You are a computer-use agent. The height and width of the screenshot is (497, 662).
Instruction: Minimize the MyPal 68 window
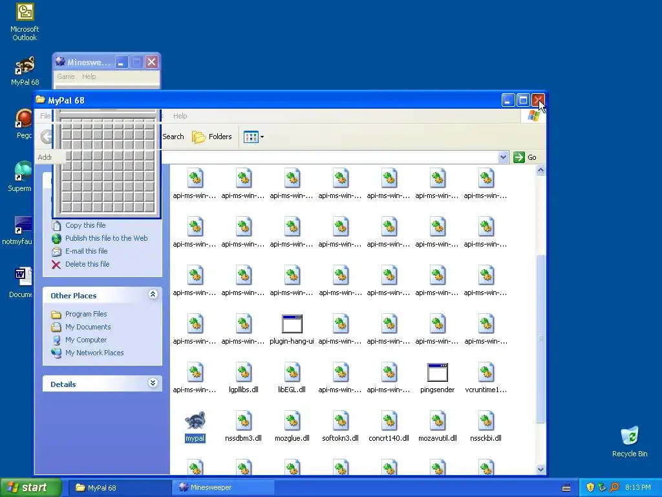(x=508, y=100)
